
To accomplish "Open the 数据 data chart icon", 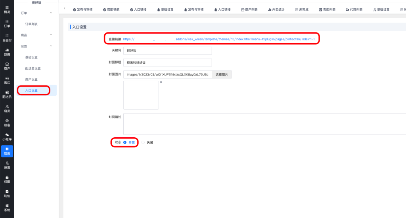I will click(7, 52).
